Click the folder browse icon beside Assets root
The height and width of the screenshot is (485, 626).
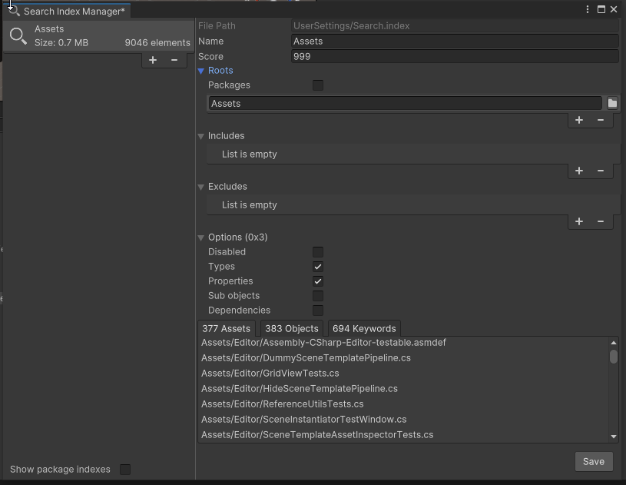tap(612, 103)
